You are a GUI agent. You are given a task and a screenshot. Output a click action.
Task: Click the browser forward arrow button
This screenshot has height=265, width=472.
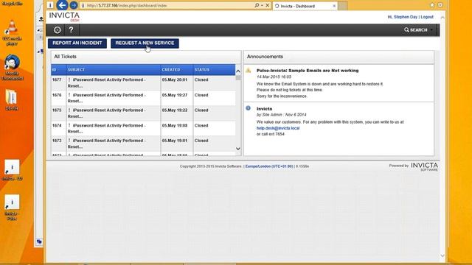74,5
